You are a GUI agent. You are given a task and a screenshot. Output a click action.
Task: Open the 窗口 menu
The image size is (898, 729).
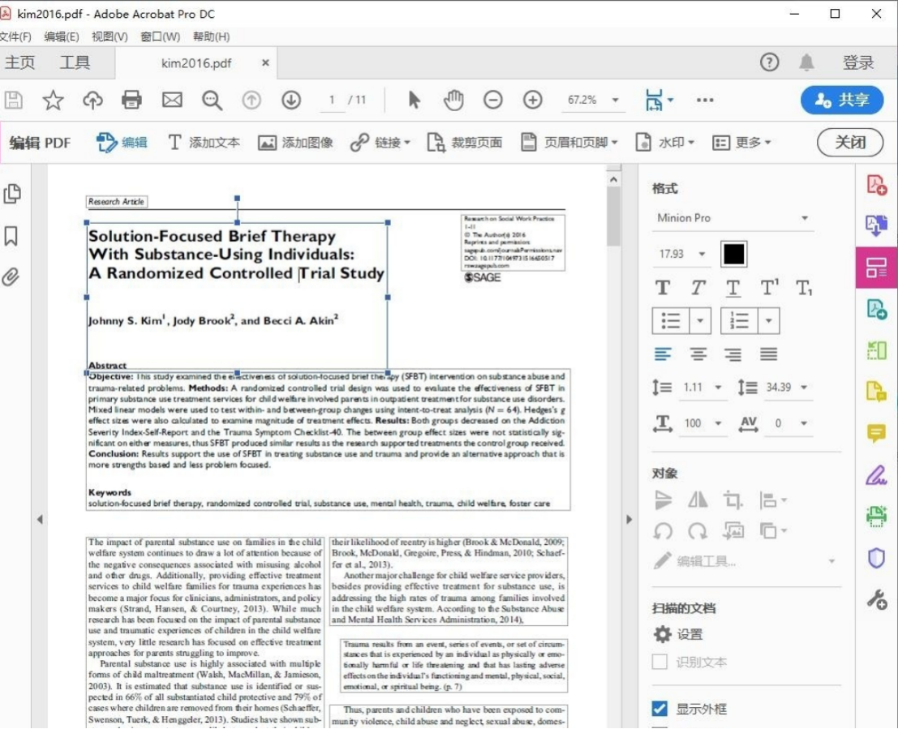[x=161, y=36]
